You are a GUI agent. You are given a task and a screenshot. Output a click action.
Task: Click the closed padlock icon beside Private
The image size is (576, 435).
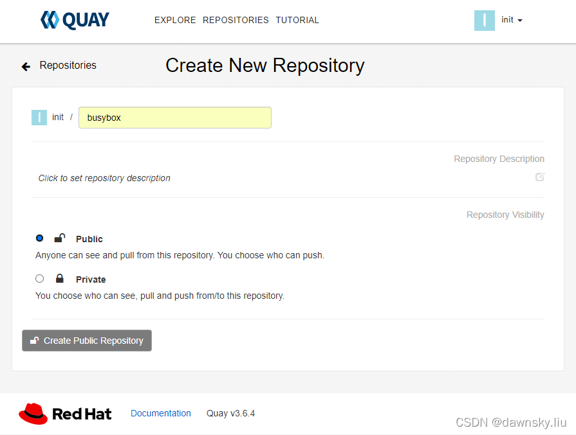(x=59, y=278)
